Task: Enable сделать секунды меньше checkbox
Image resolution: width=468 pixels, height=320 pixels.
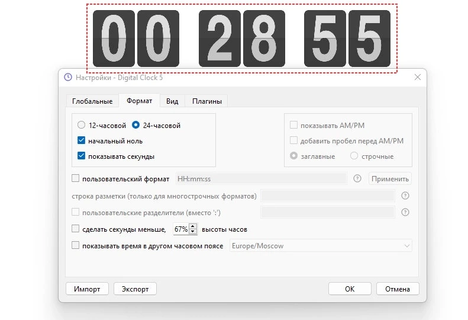Action: tap(76, 229)
